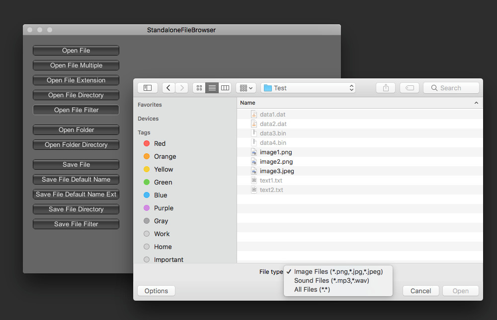
Task: Click the back navigation arrow
Action: click(168, 87)
